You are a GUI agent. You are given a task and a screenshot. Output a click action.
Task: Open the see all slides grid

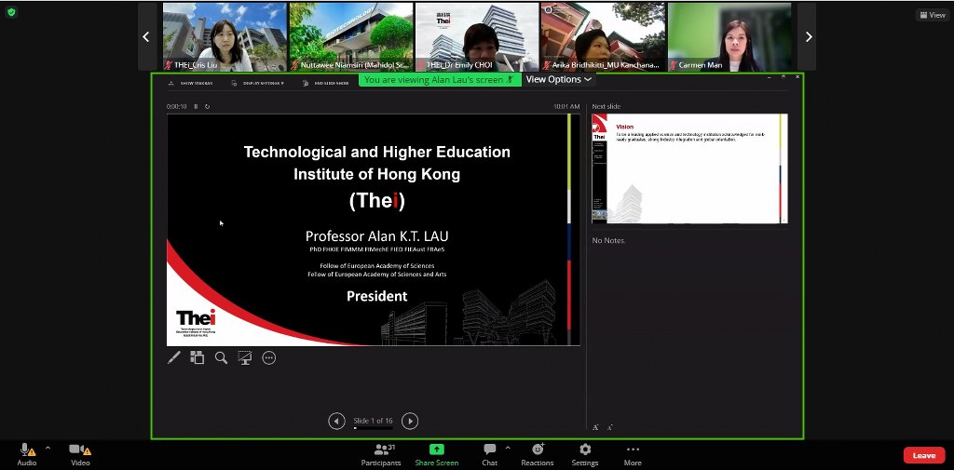[197, 357]
